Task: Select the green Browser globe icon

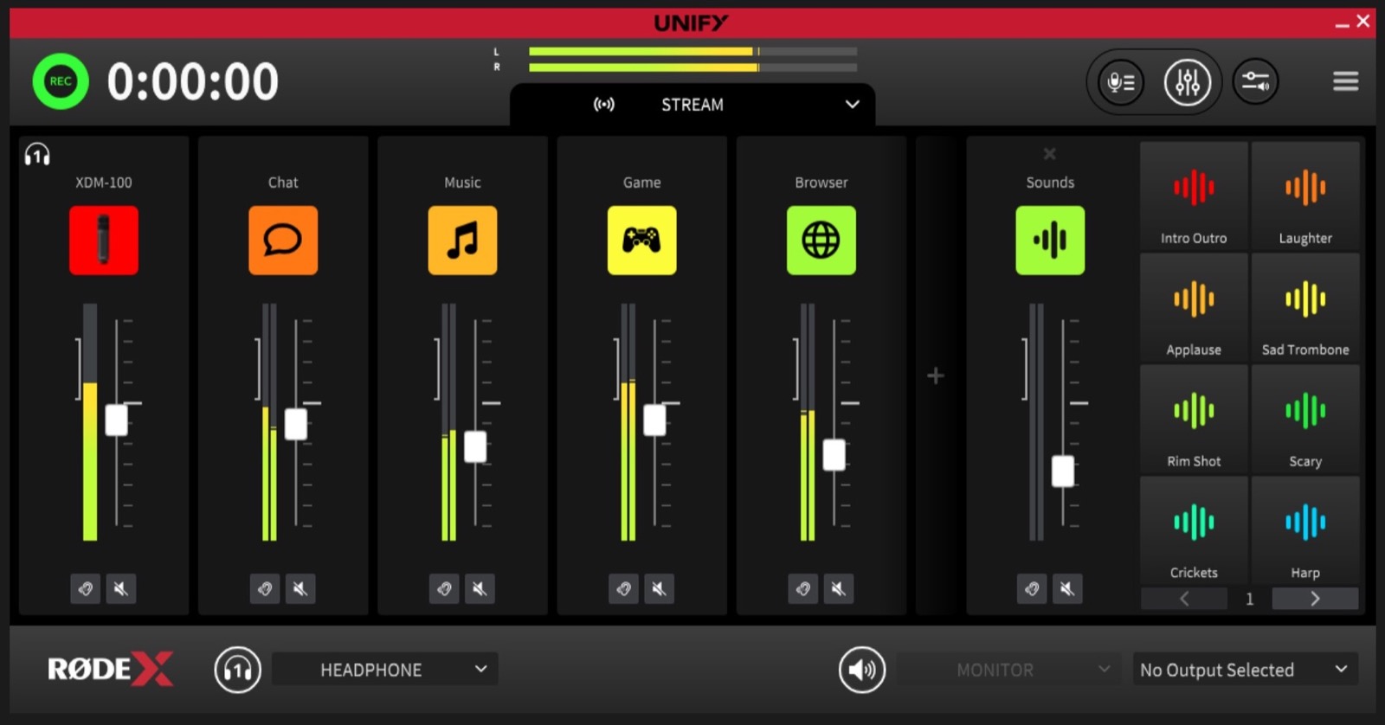Action: click(x=821, y=241)
